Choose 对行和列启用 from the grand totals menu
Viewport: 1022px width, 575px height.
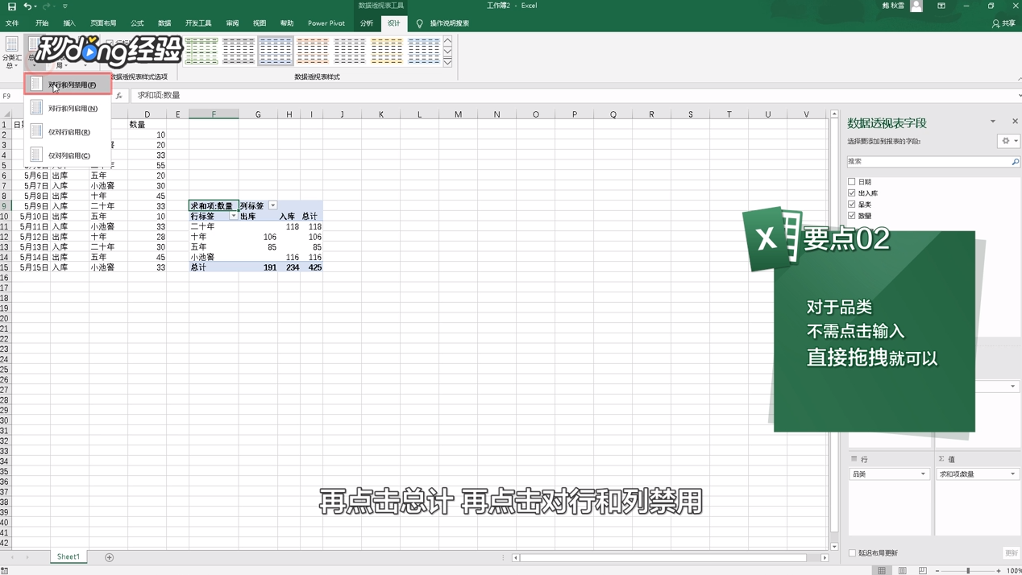click(x=68, y=108)
